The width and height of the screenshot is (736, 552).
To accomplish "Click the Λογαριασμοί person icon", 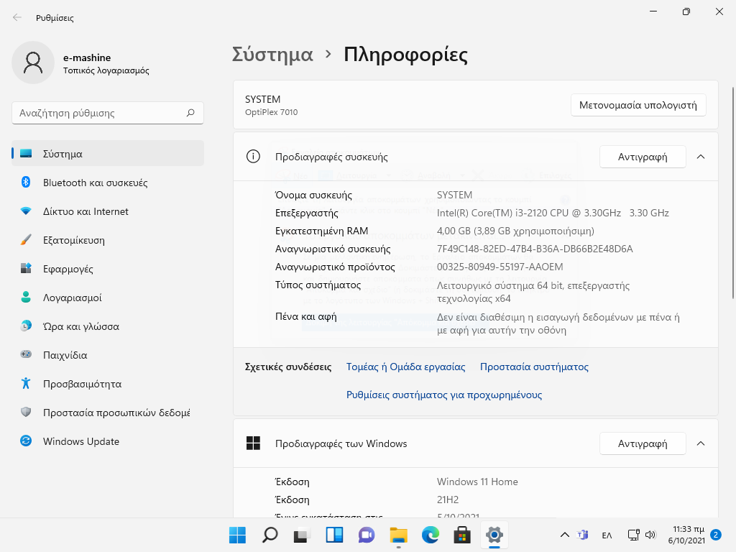I will pos(26,297).
